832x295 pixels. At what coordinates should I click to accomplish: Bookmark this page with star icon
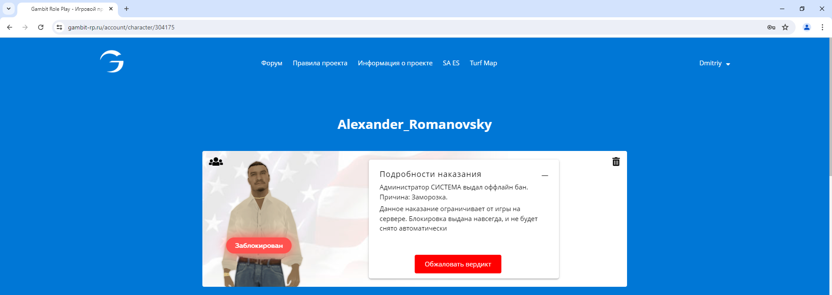tap(785, 27)
